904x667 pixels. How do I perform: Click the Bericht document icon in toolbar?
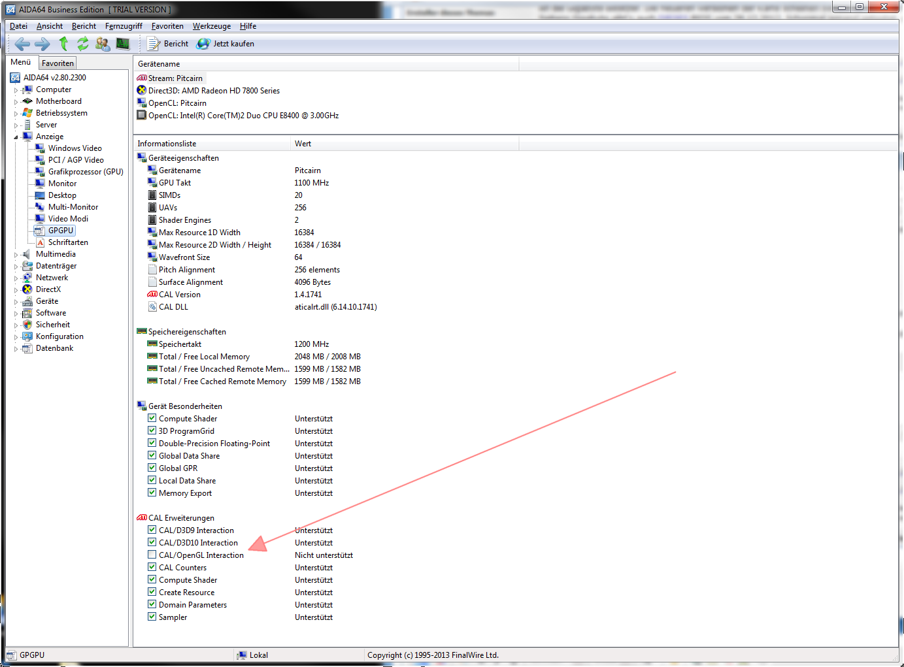(154, 44)
